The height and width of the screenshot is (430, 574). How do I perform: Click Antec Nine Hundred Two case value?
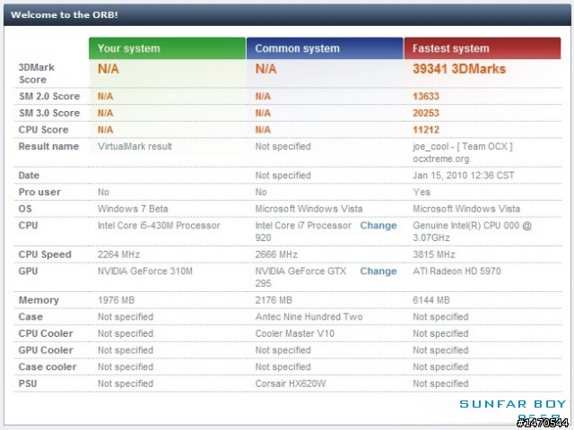coord(309,317)
